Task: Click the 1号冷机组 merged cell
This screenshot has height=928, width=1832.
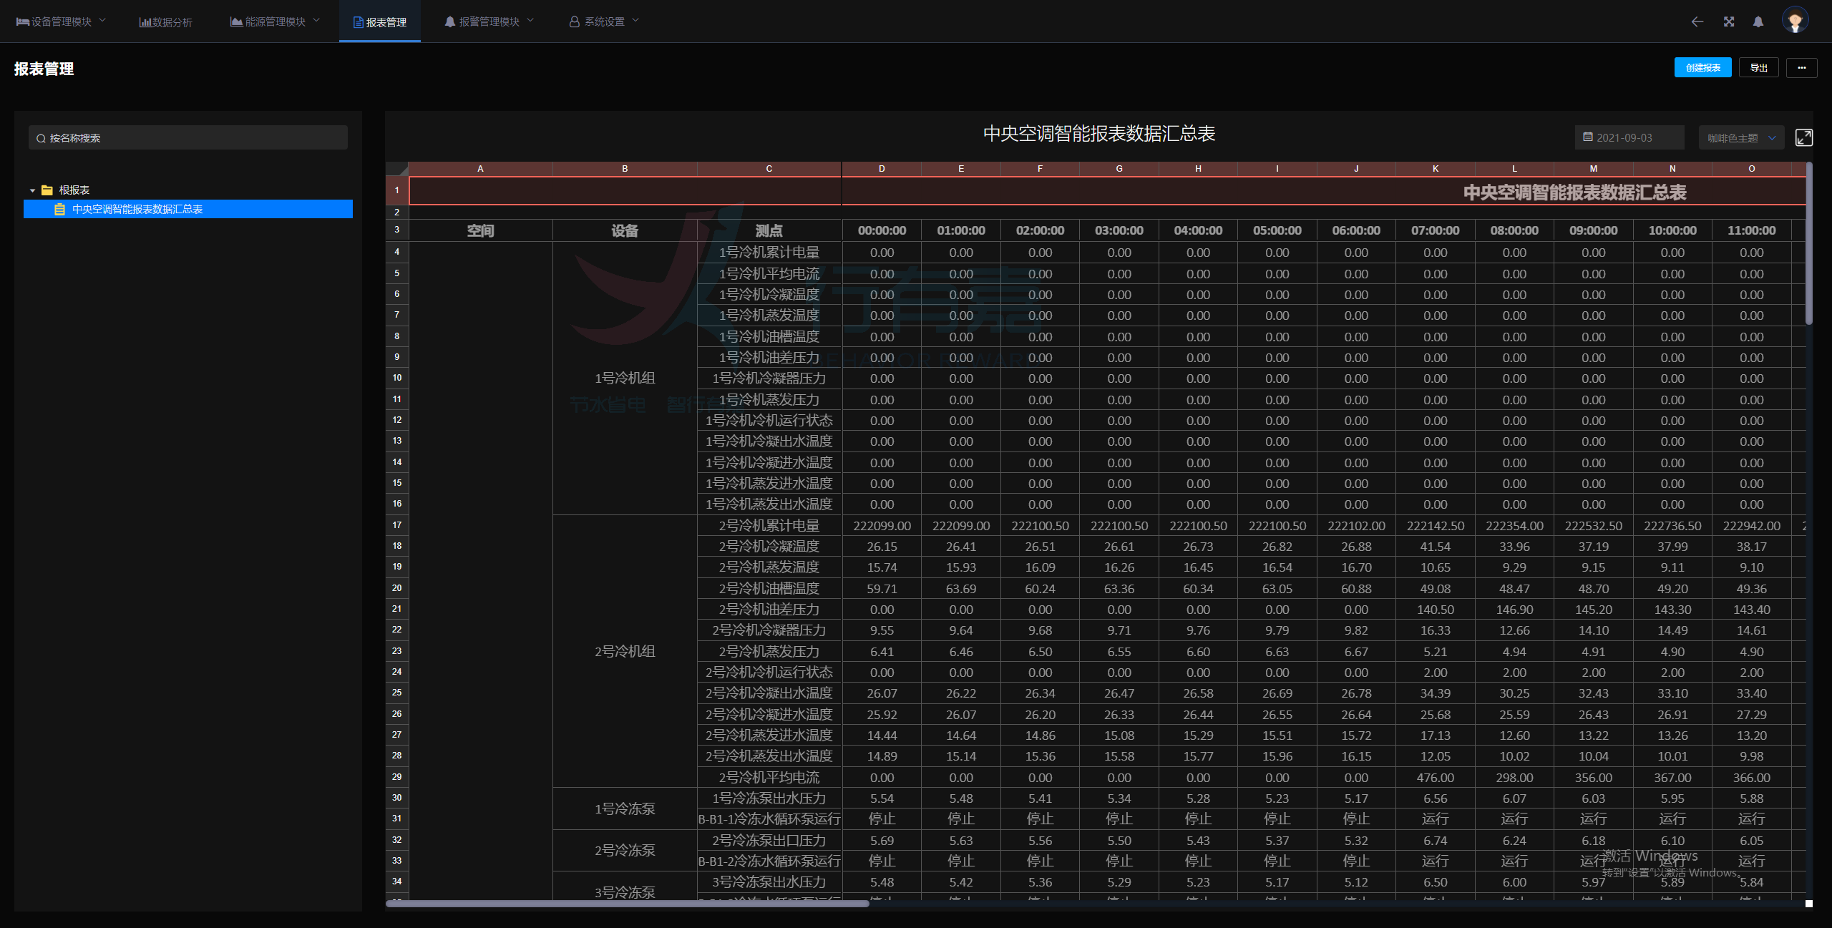Action: [625, 378]
